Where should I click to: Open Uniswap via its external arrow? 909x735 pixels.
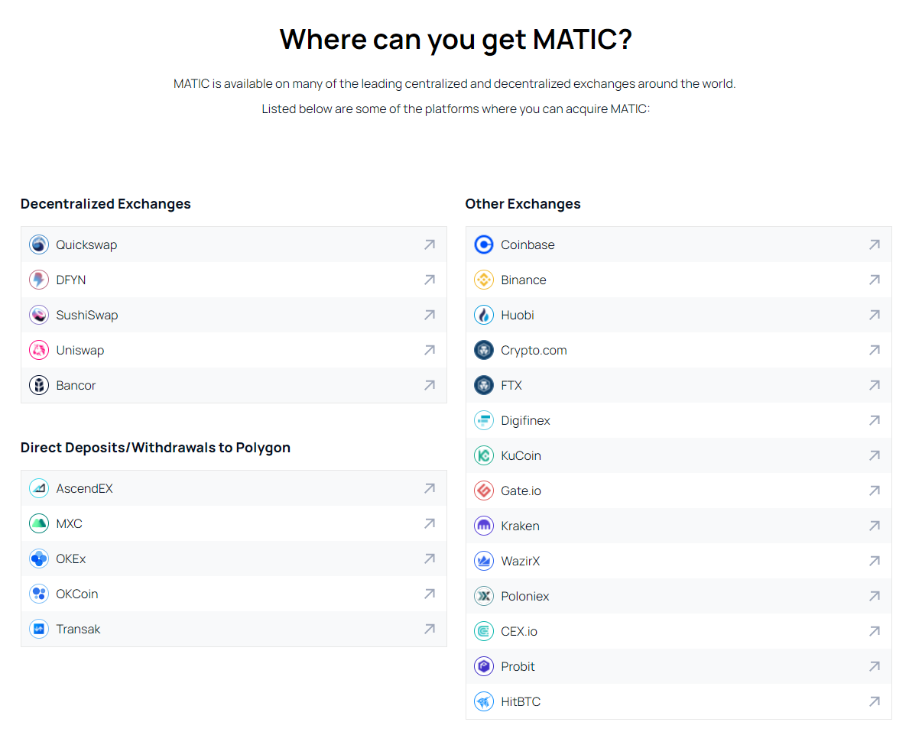click(x=430, y=351)
